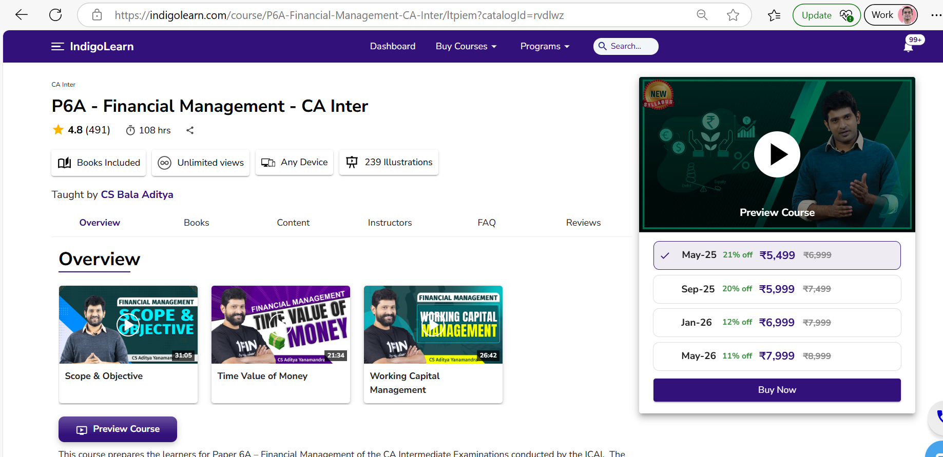Go back using browser back arrow

click(x=22, y=15)
